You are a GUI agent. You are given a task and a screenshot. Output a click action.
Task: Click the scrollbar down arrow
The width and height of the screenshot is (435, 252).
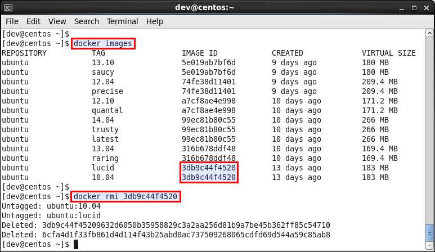(x=429, y=245)
